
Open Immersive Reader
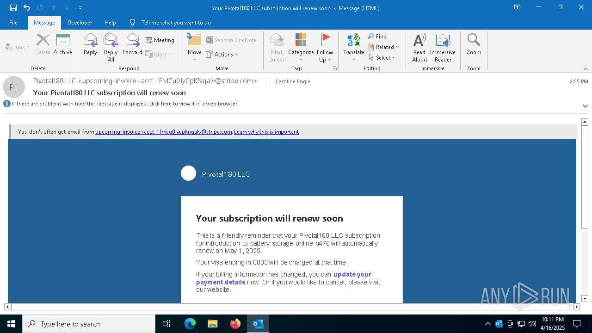pos(443,47)
